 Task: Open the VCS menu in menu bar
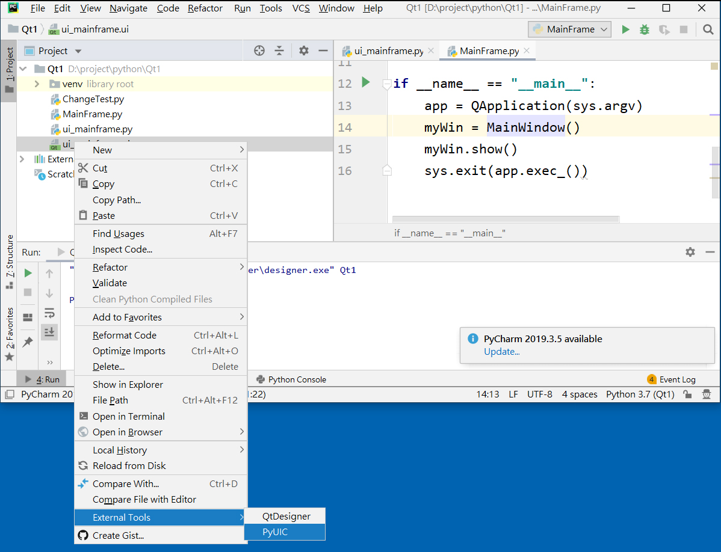click(x=301, y=8)
